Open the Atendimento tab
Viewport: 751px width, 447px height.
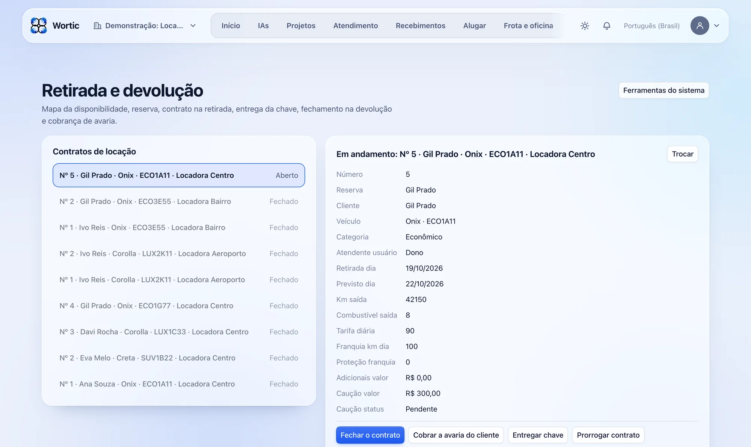click(x=356, y=26)
